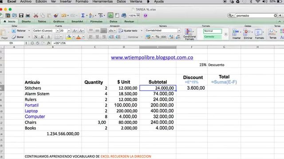Open the Ventana menu
The image size is (284, 159).
136,1
